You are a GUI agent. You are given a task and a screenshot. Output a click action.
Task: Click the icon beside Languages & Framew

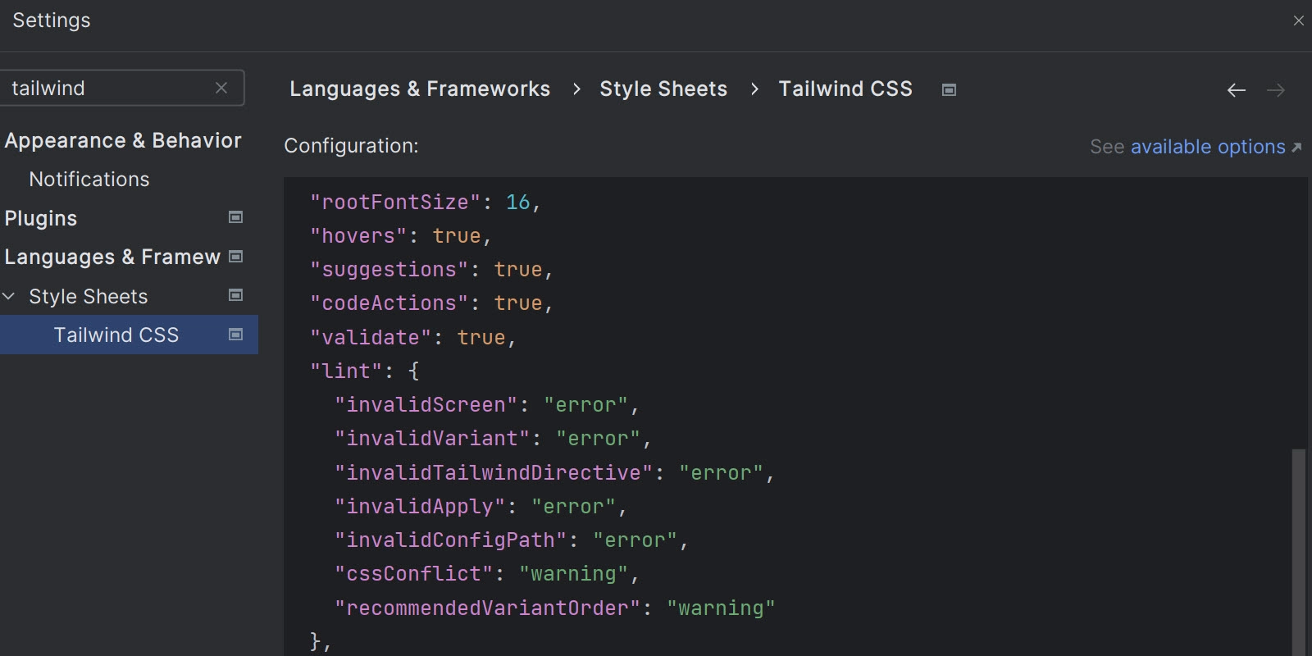(x=235, y=257)
